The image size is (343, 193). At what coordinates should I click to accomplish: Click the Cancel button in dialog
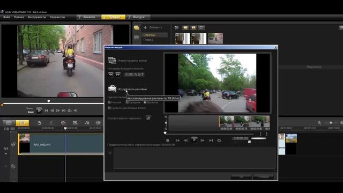click(263, 177)
